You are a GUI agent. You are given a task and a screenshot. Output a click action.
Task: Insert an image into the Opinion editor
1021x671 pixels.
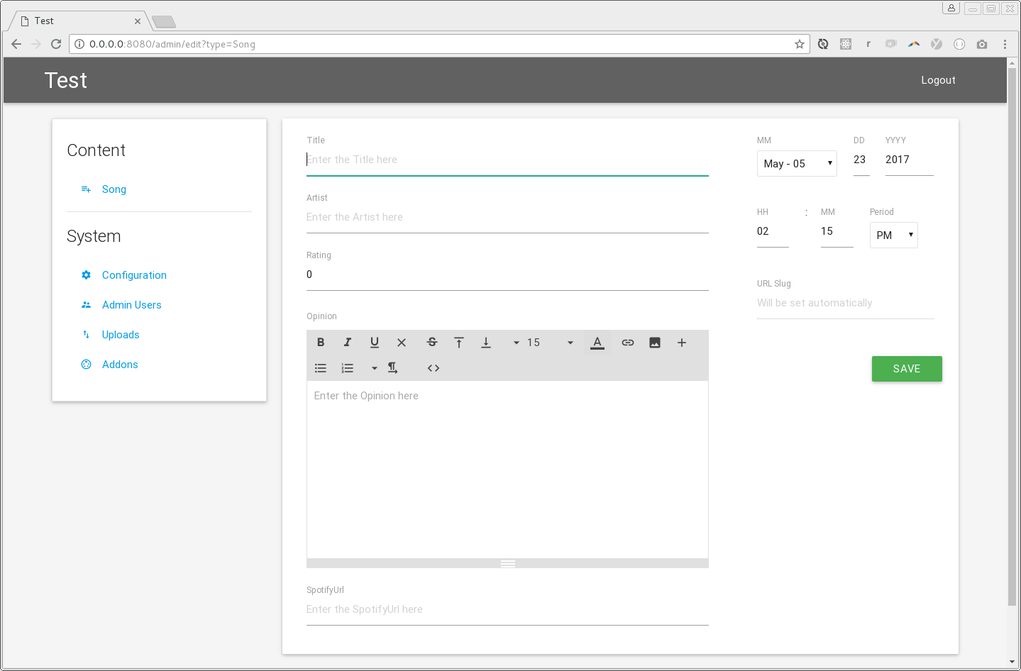654,343
